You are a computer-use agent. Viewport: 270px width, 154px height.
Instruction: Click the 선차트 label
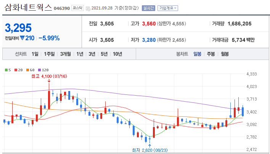tap(21, 54)
